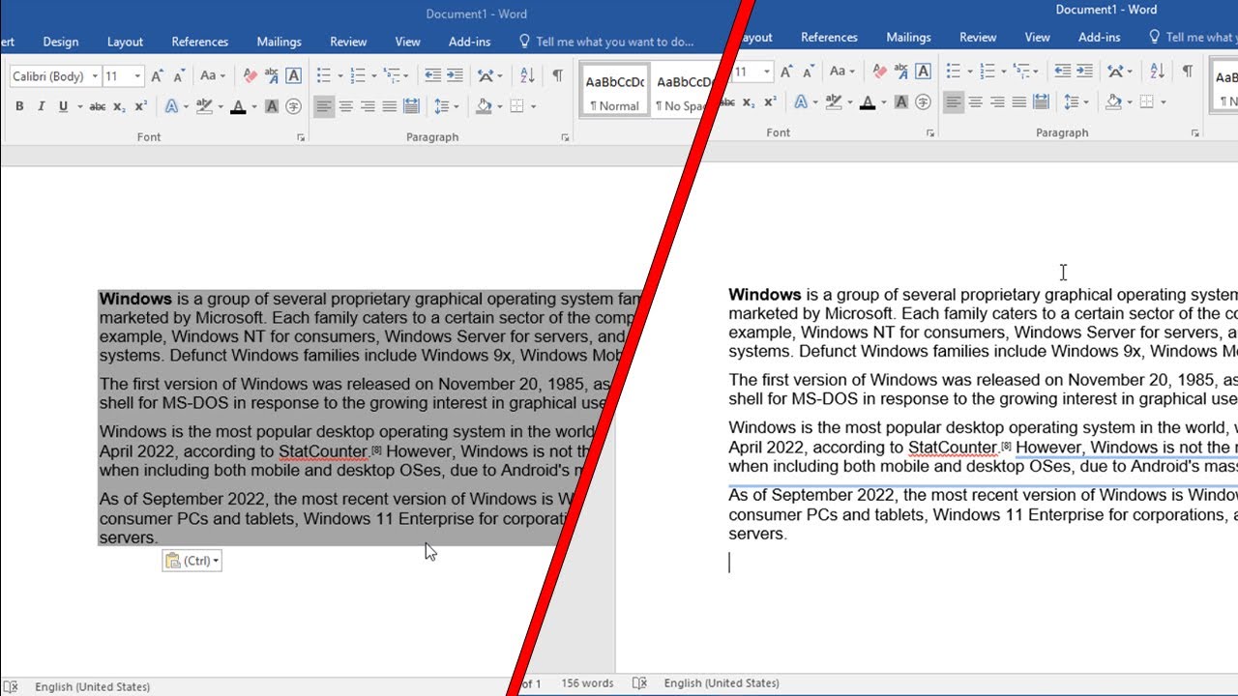Apply Normal style in left window
Screen dimensions: 1238x696
click(x=615, y=90)
